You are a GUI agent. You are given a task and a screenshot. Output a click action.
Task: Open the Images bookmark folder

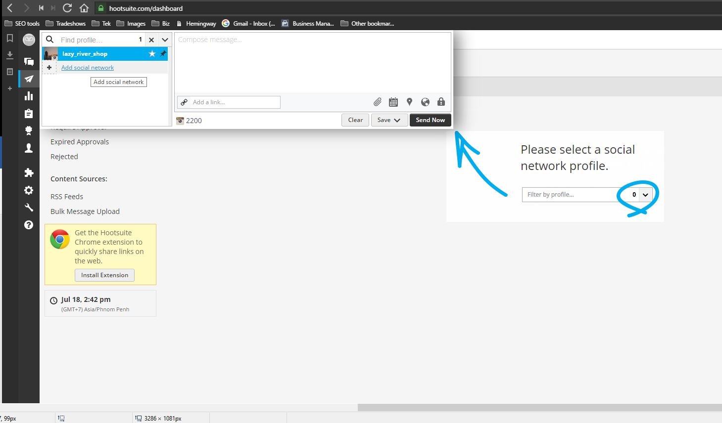tap(131, 23)
